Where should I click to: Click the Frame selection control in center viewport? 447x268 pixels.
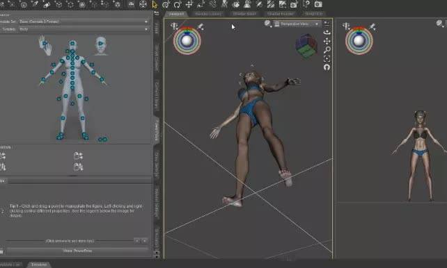click(x=327, y=59)
